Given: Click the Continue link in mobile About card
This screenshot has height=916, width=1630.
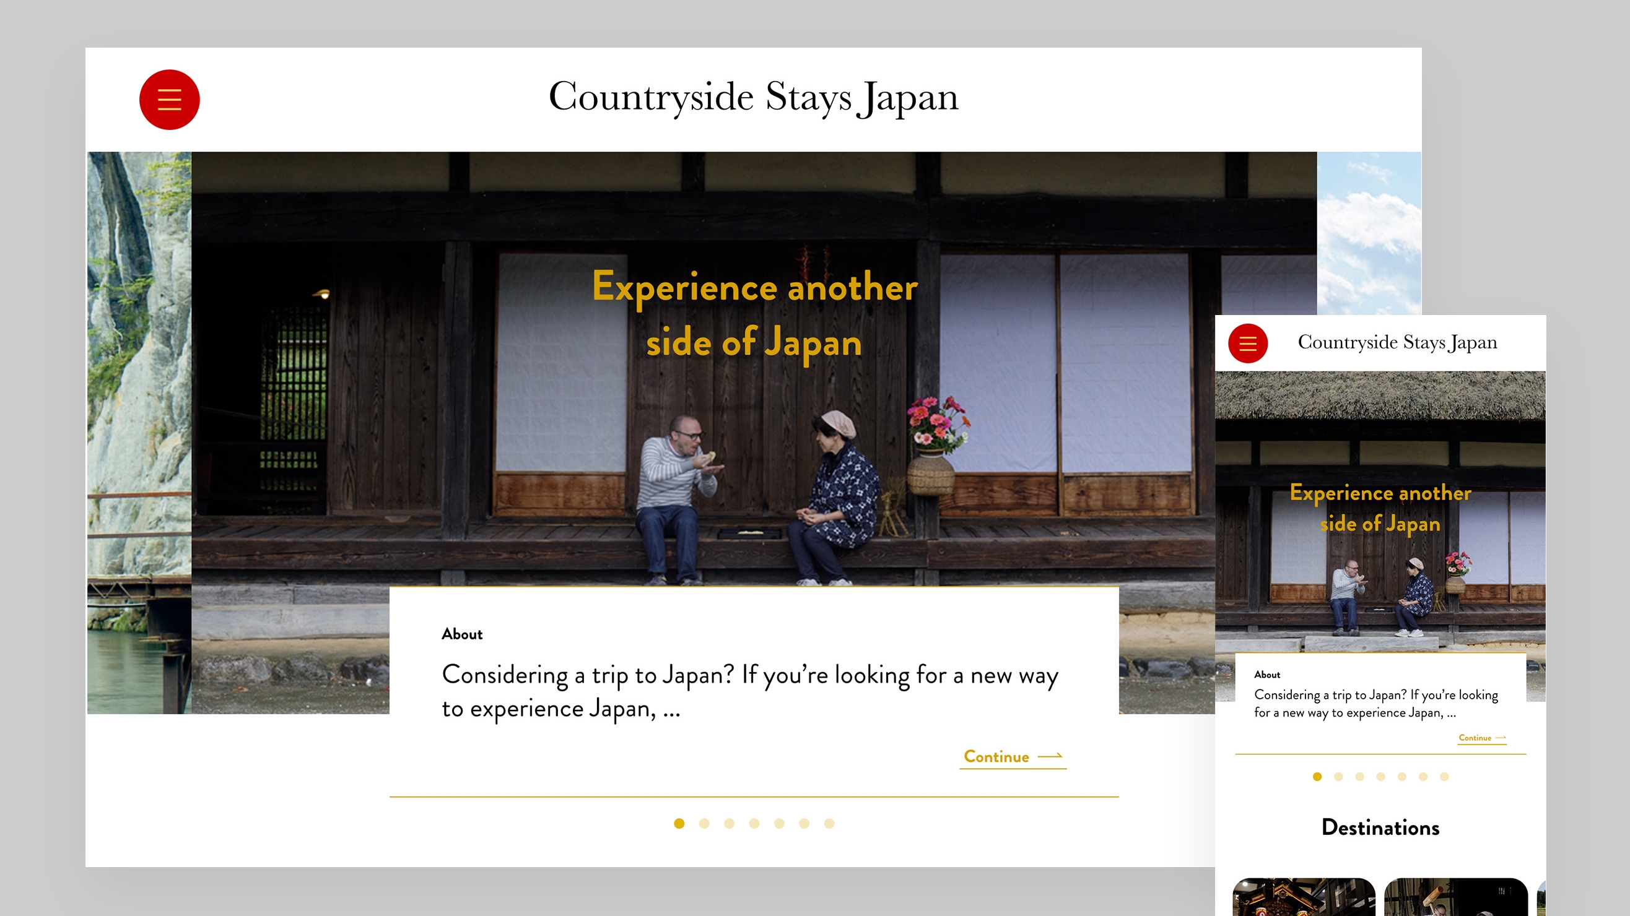Looking at the screenshot, I should point(1482,738).
